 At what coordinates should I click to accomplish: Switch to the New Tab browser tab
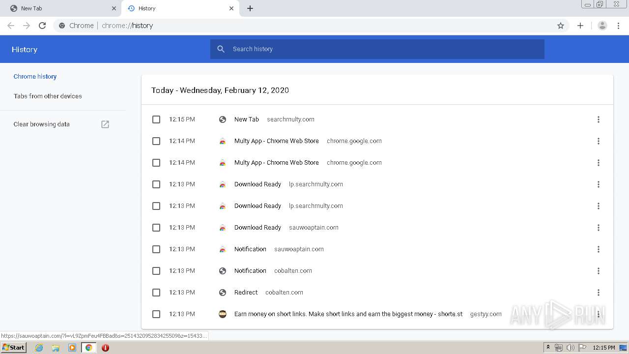tap(61, 8)
